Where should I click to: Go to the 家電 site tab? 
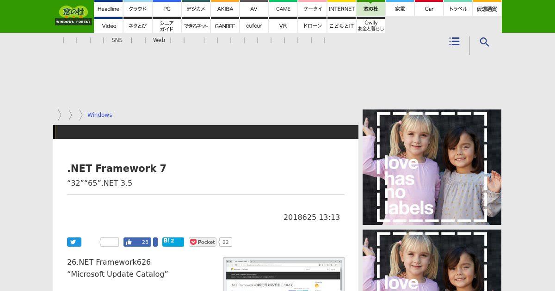click(x=400, y=8)
